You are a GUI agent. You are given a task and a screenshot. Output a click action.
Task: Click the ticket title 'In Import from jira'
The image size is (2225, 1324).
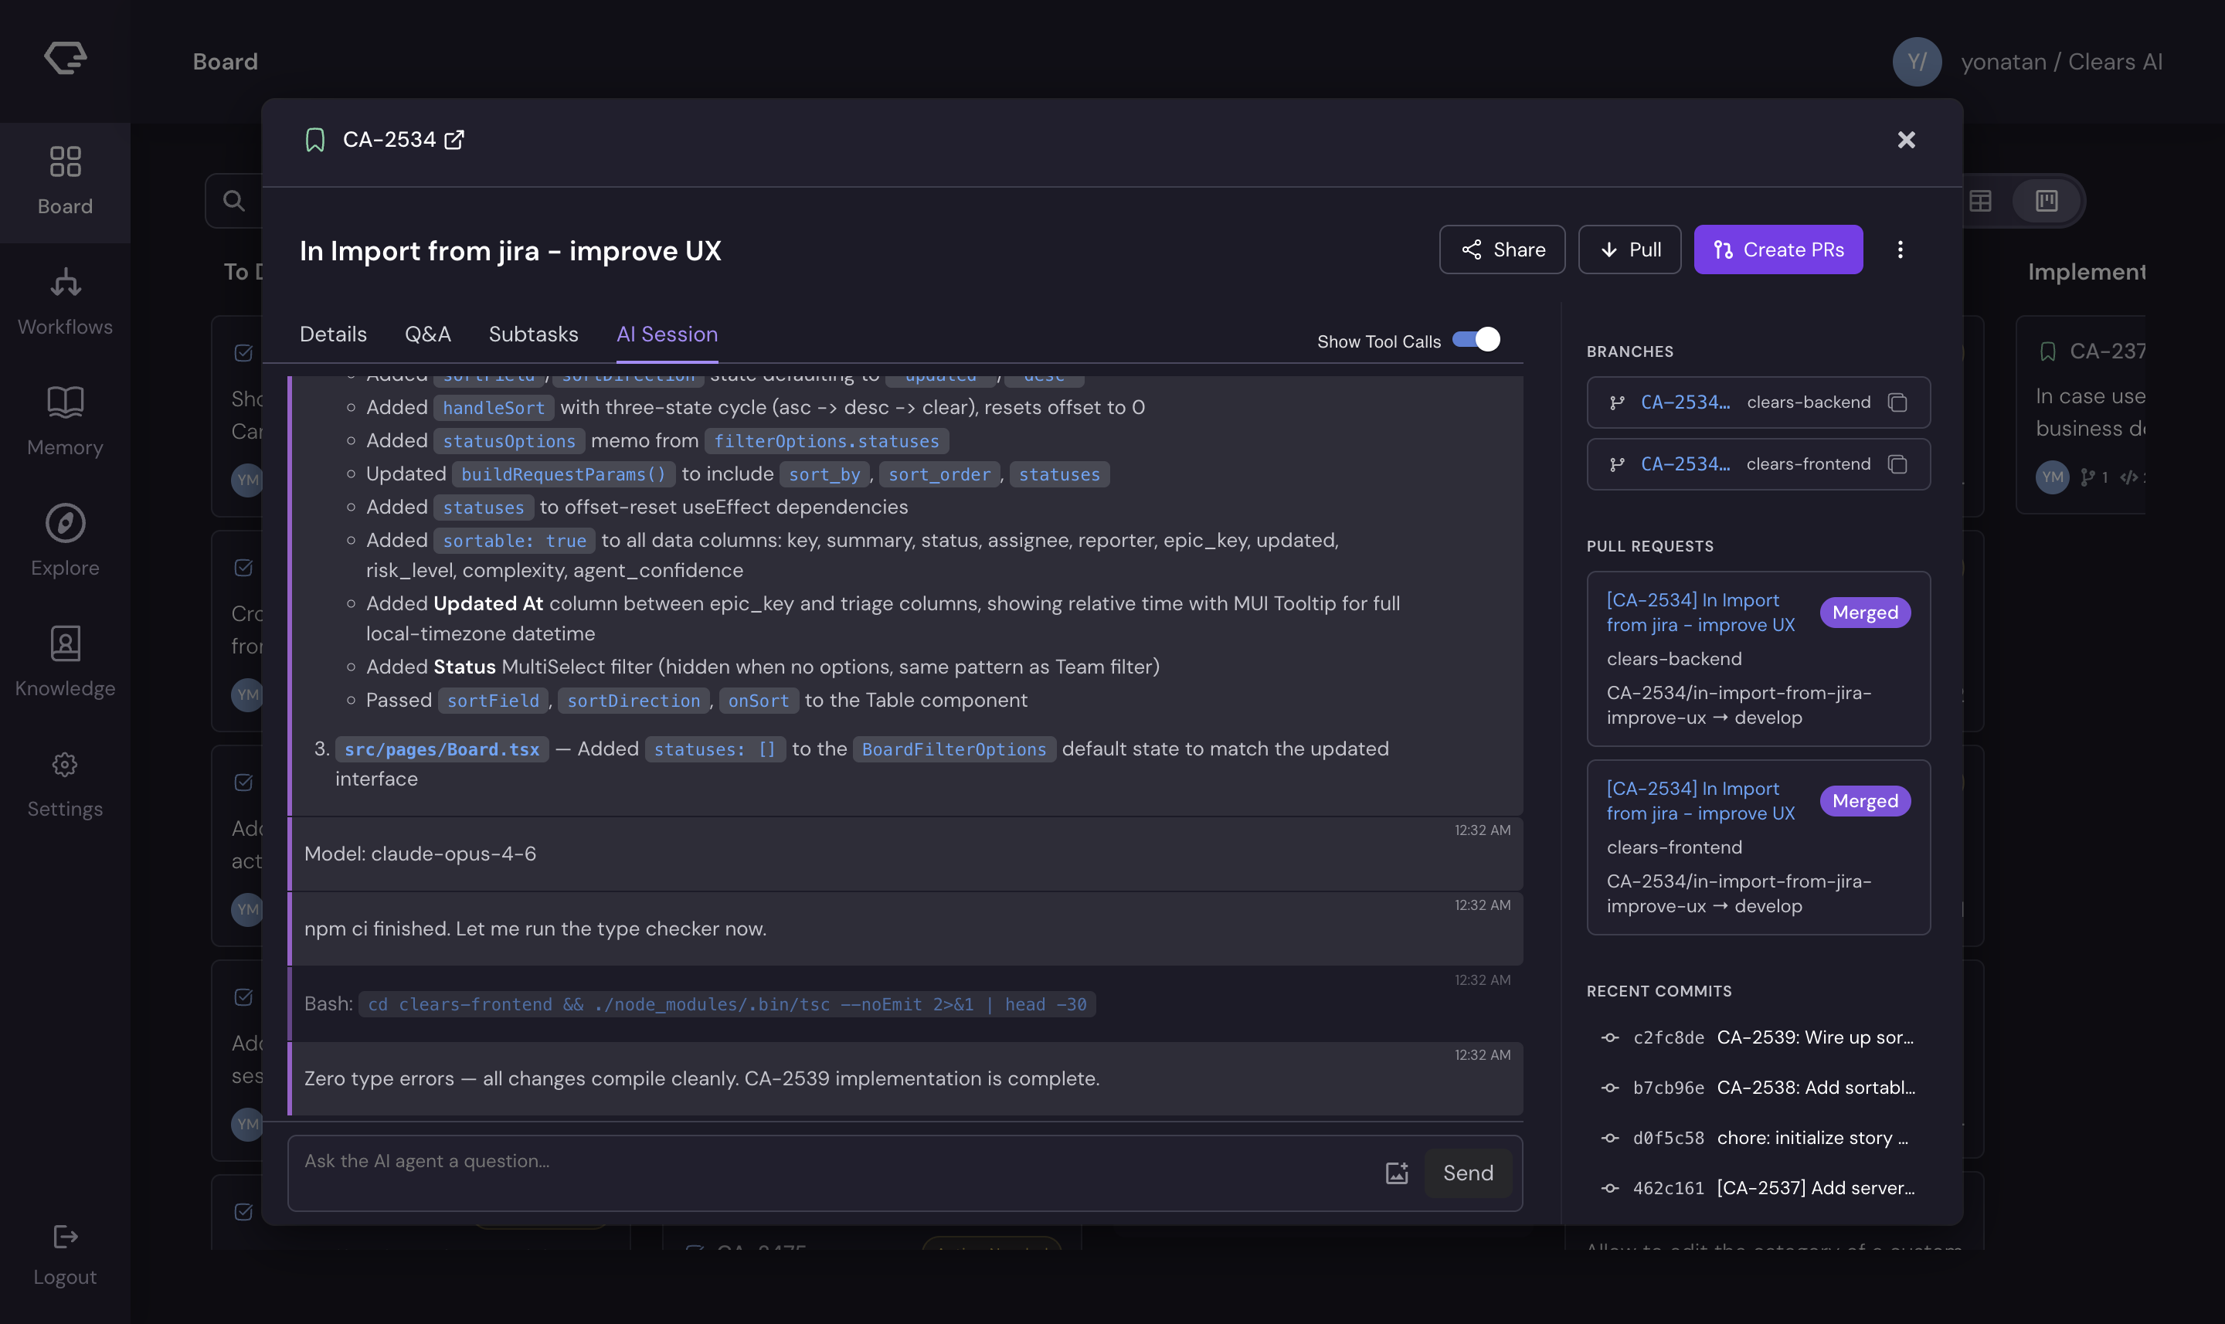[x=511, y=251]
